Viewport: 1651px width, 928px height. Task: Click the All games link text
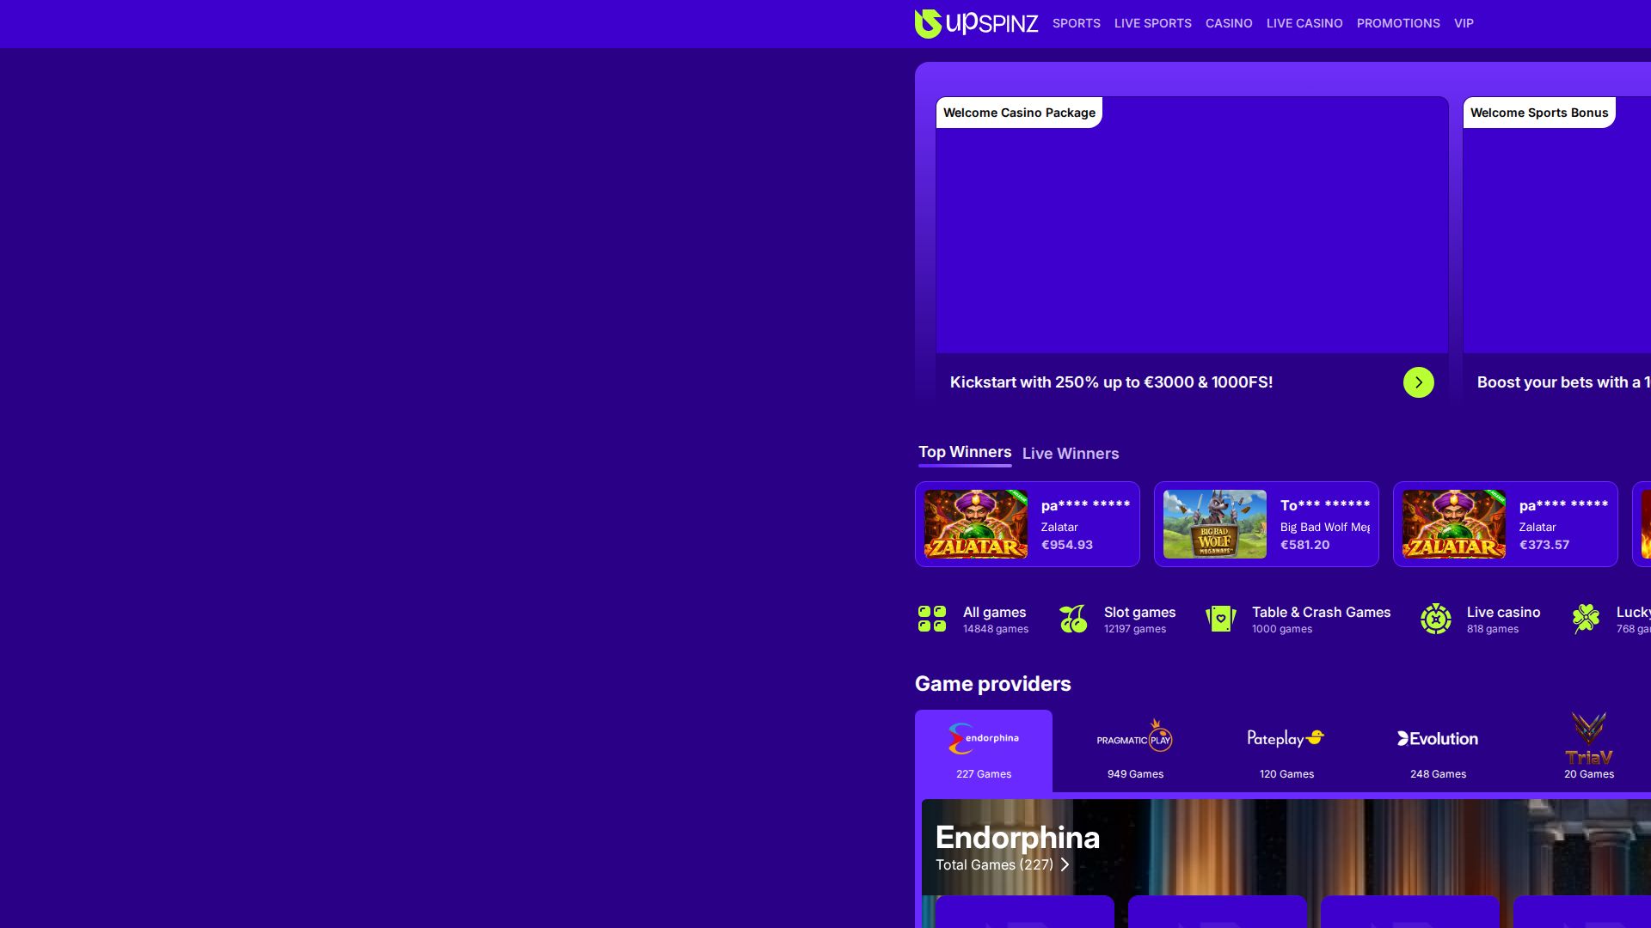coord(995,612)
